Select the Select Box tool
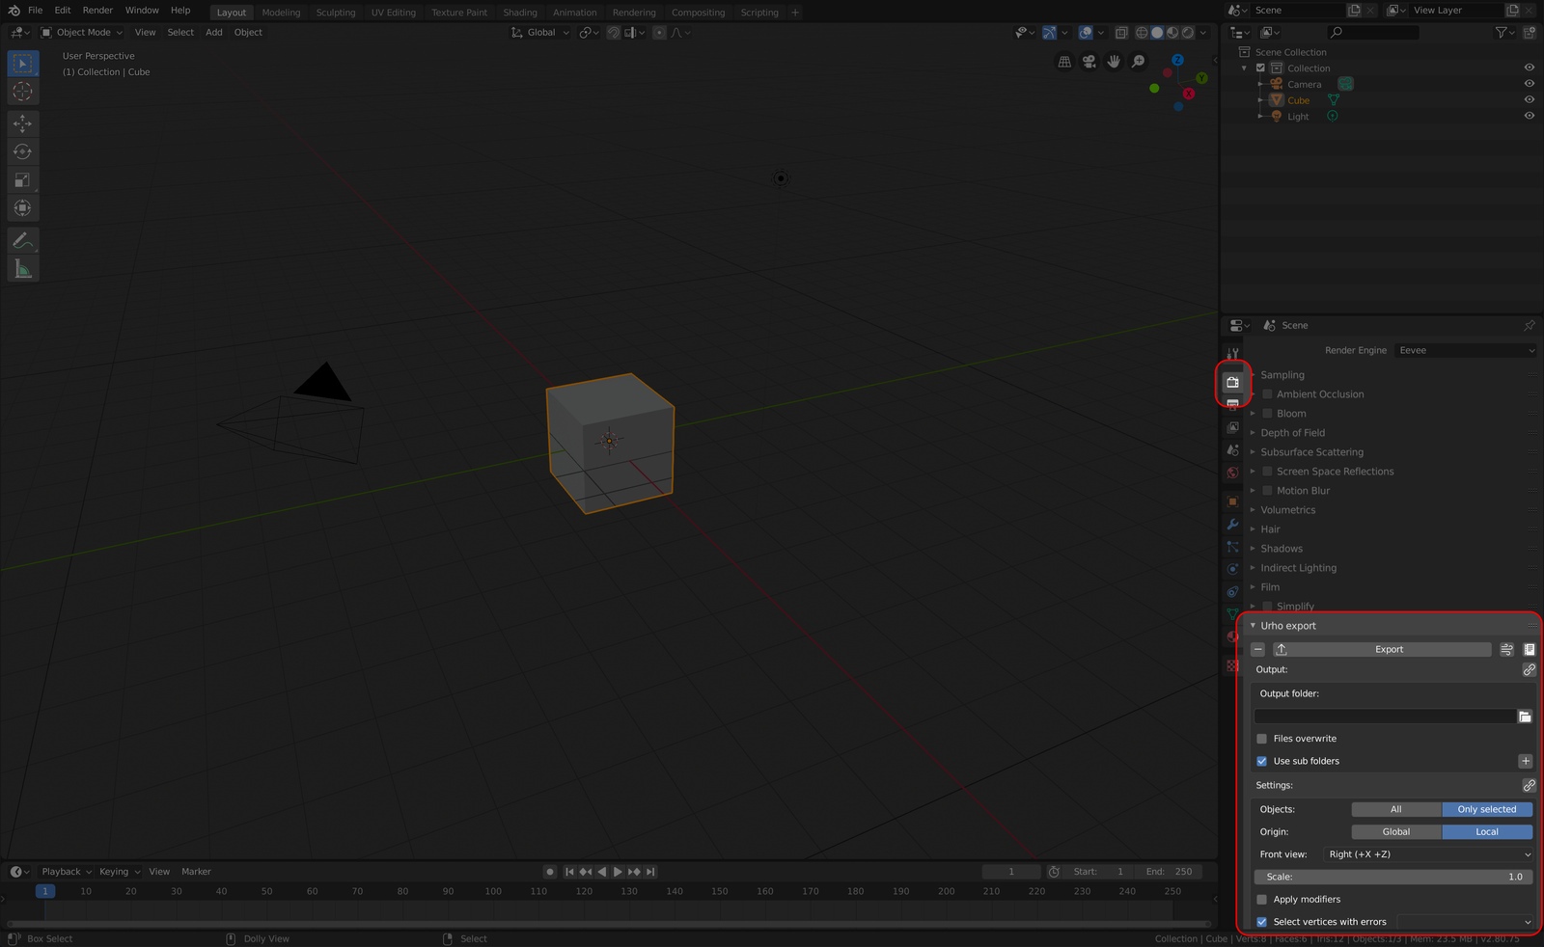 tap(23, 64)
